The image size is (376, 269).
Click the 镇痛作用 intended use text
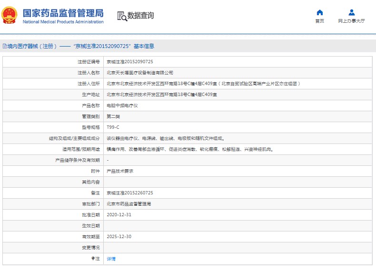190,149
